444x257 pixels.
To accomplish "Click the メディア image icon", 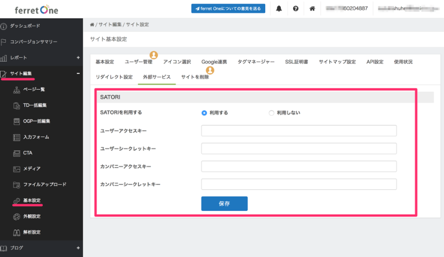I will 17,169.
